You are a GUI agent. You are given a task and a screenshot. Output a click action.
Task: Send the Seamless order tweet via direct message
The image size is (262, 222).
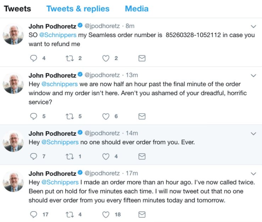pos(142,58)
